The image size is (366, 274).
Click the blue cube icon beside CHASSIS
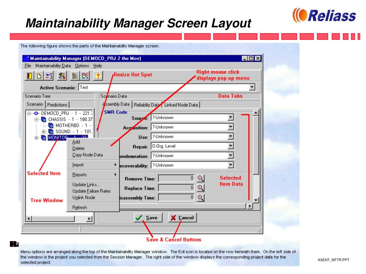click(x=44, y=120)
